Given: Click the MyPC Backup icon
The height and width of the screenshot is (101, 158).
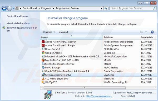Looking at the screenshot, I should 43,67.
